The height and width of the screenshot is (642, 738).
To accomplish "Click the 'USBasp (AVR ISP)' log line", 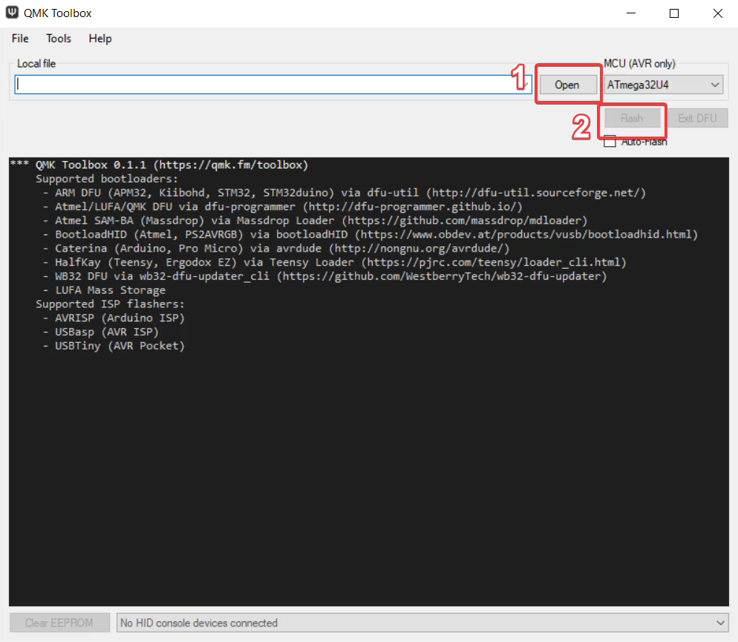I will (101, 332).
